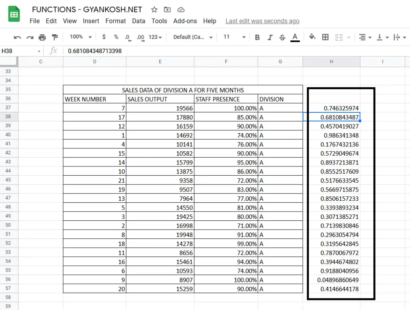Open the 'Last edit was seconds ago' link
The width and height of the screenshot is (410, 310).
tap(263, 21)
